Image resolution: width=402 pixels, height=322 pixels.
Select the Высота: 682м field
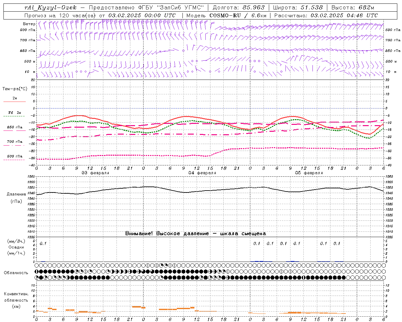[353, 8]
